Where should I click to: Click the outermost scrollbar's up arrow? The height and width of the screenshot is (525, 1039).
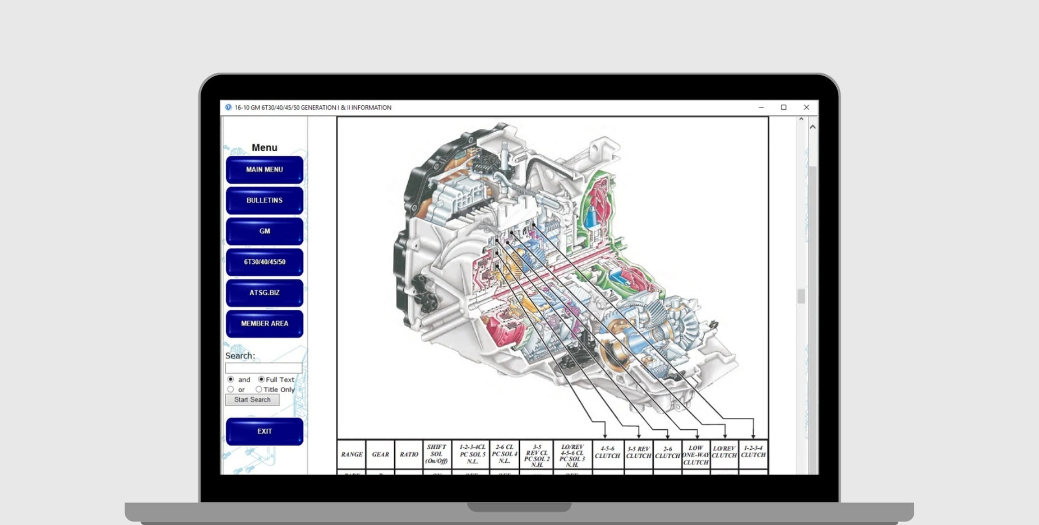(x=812, y=127)
